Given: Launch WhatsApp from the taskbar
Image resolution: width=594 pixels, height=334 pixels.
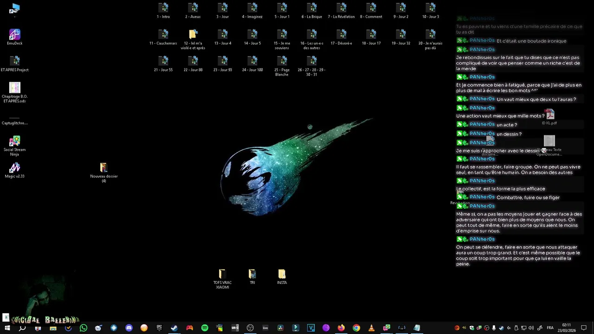Looking at the screenshot, I should (x=84, y=328).
